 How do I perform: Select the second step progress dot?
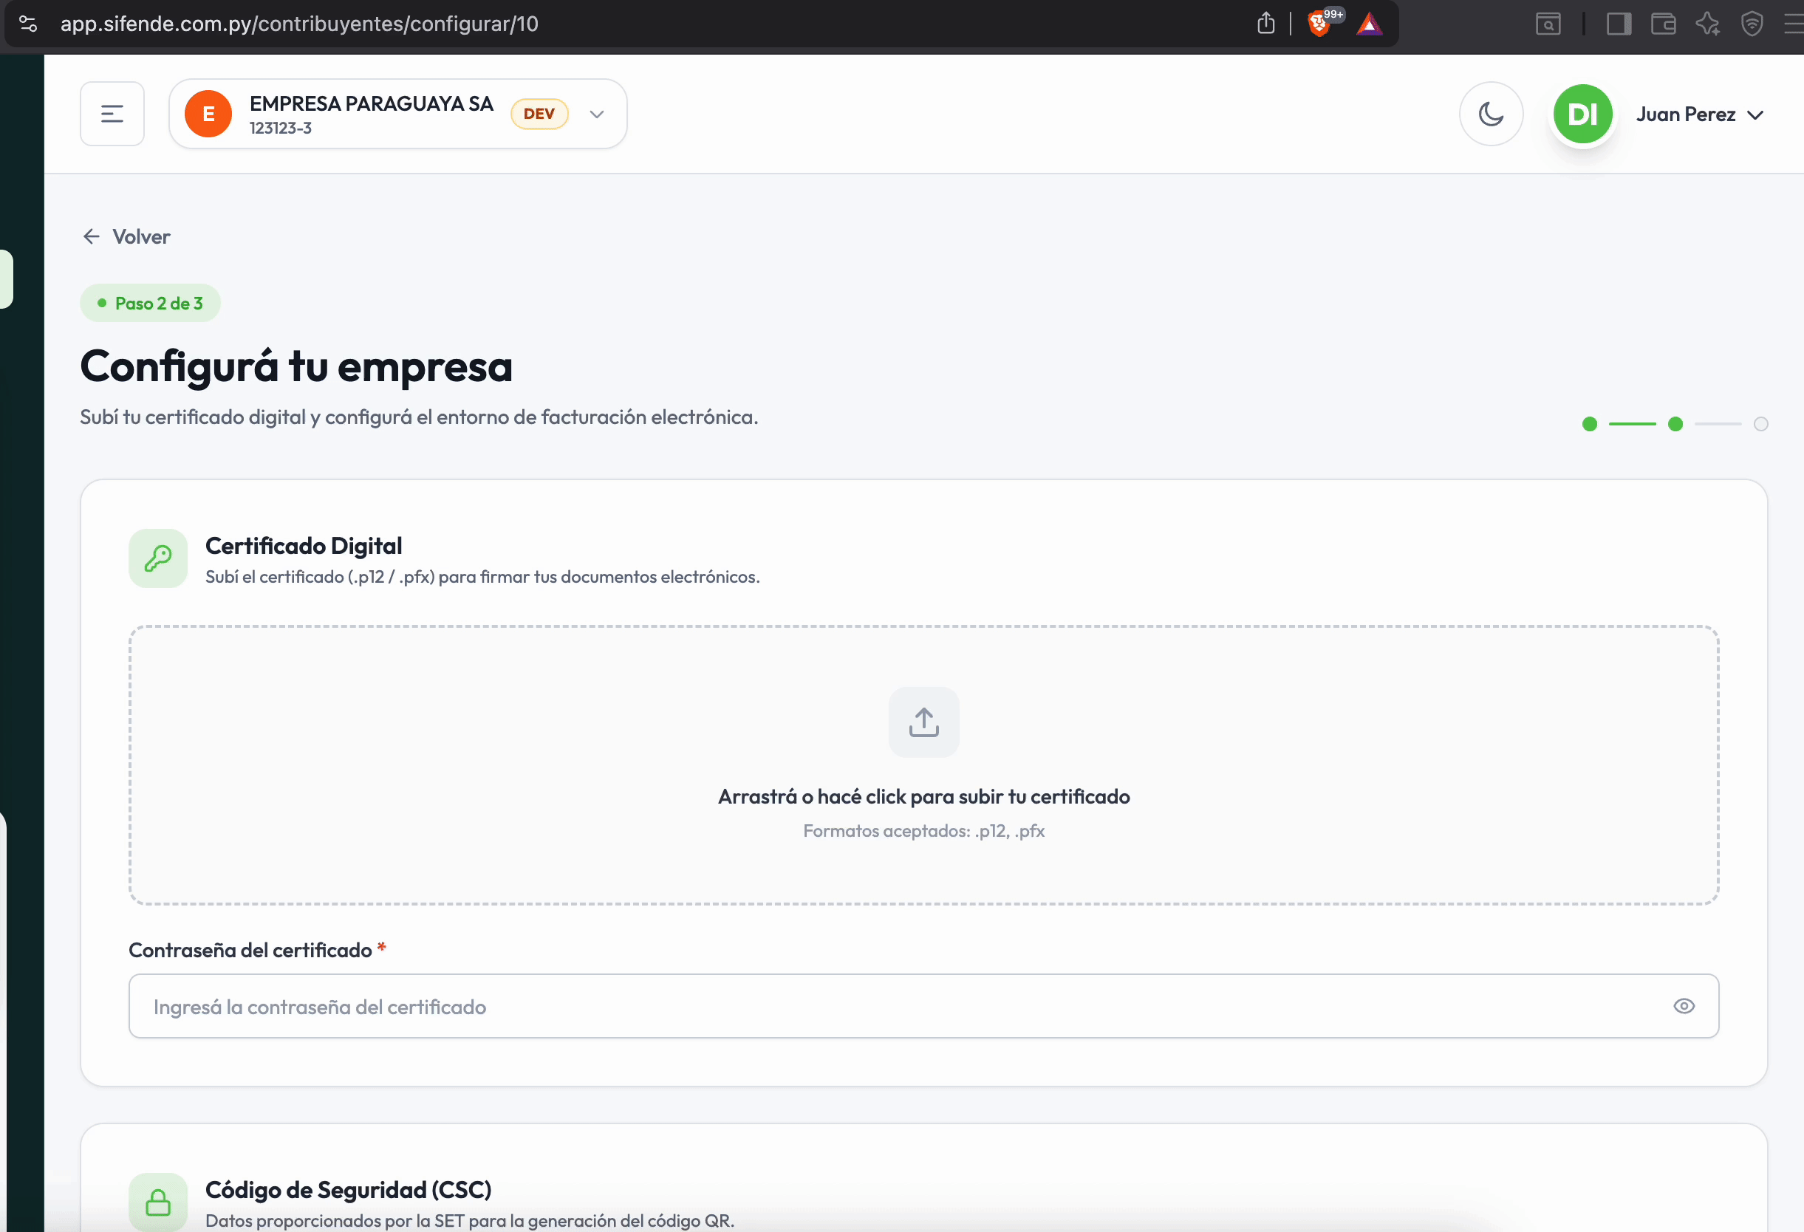[x=1675, y=424]
